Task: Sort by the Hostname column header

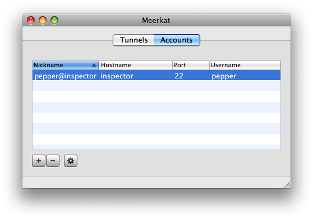Action: (x=135, y=65)
